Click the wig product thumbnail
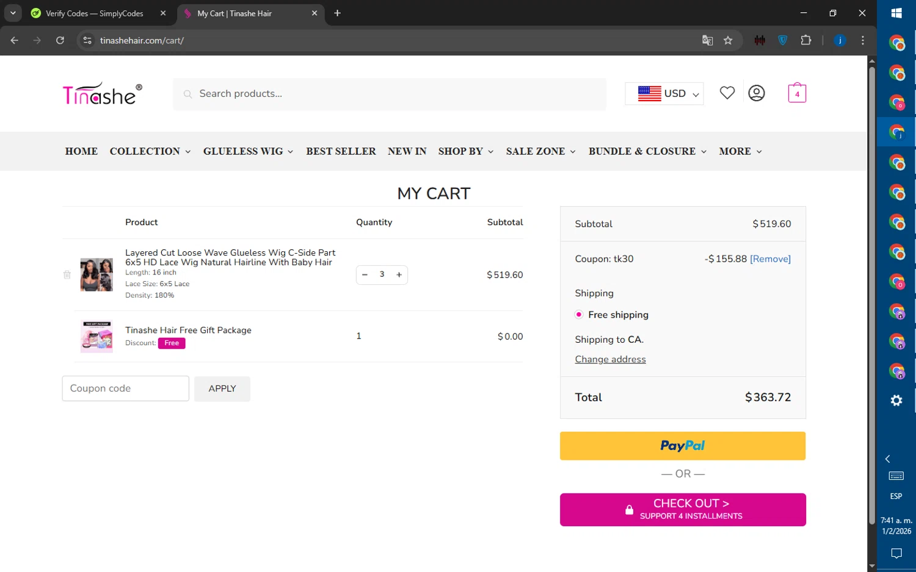Screen dimensions: 916x572 [96, 274]
